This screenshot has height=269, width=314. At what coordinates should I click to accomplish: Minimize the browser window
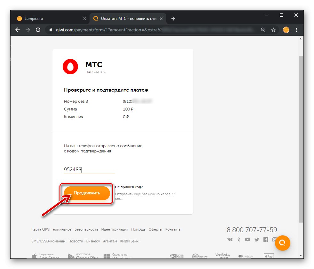point(267,15)
